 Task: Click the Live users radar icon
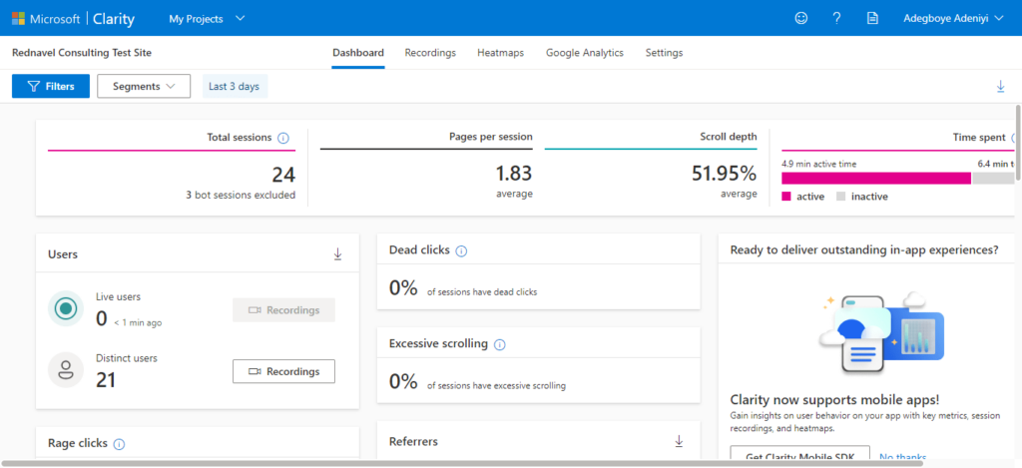(66, 309)
